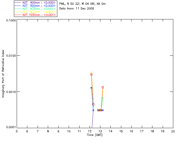Click the x-axis tick label 13

tap(100, 131)
